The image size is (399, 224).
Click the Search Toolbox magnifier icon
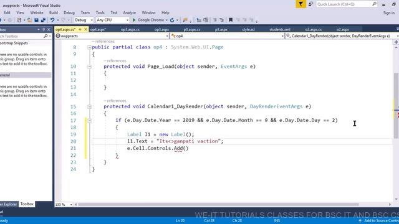pos(46,36)
